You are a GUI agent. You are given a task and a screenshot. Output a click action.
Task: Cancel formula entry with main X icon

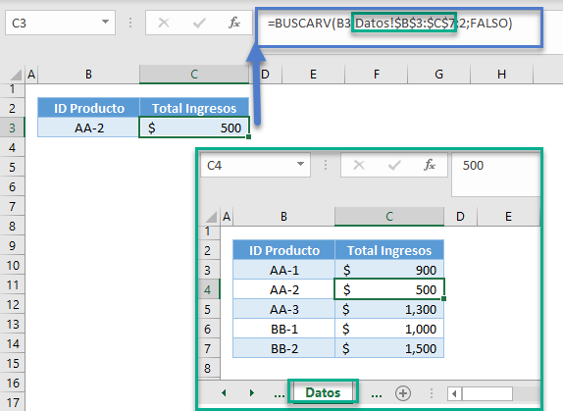click(164, 23)
